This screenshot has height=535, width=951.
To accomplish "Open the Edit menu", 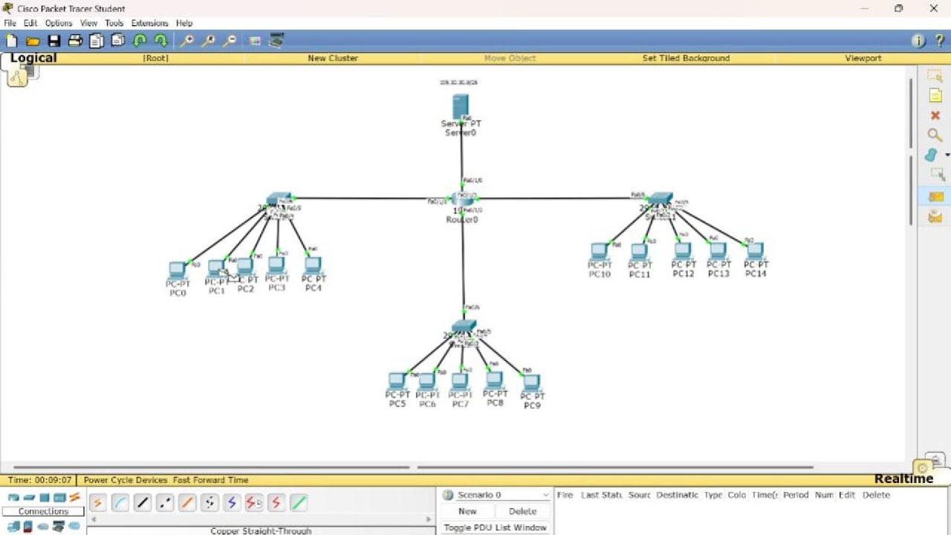I will coord(30,23).
